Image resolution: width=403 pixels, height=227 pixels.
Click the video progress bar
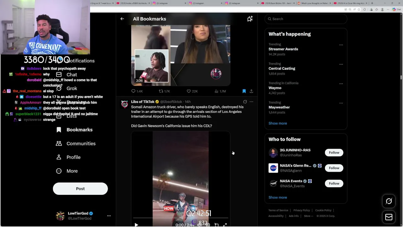(180, 218)
